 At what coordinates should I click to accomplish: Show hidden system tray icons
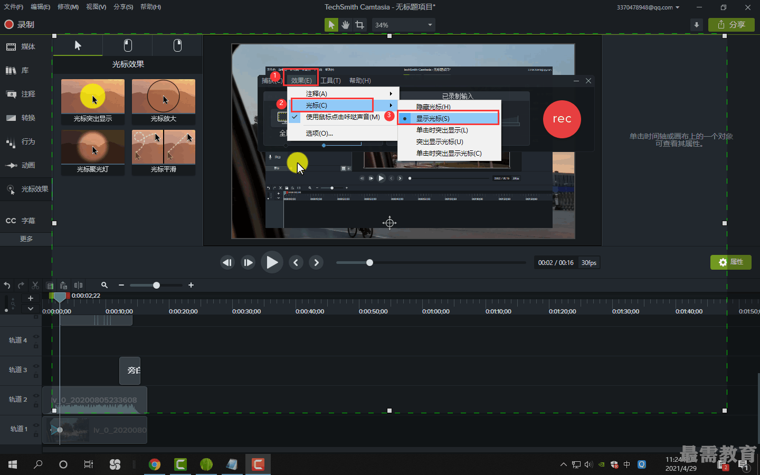[563, 464]
